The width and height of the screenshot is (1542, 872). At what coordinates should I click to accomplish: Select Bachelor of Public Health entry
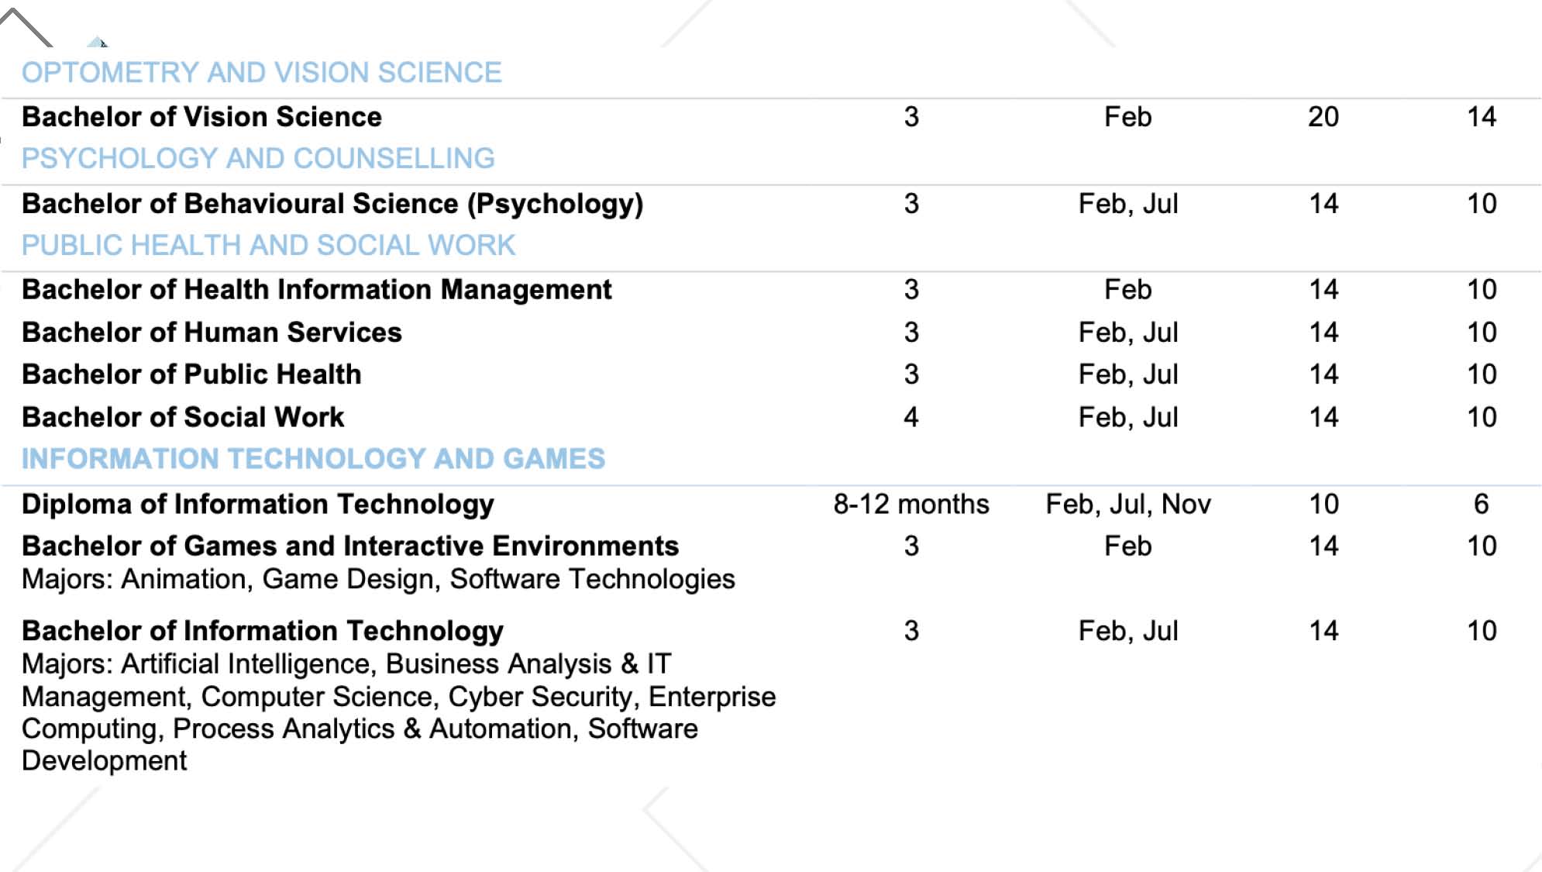tap(191, 374)
